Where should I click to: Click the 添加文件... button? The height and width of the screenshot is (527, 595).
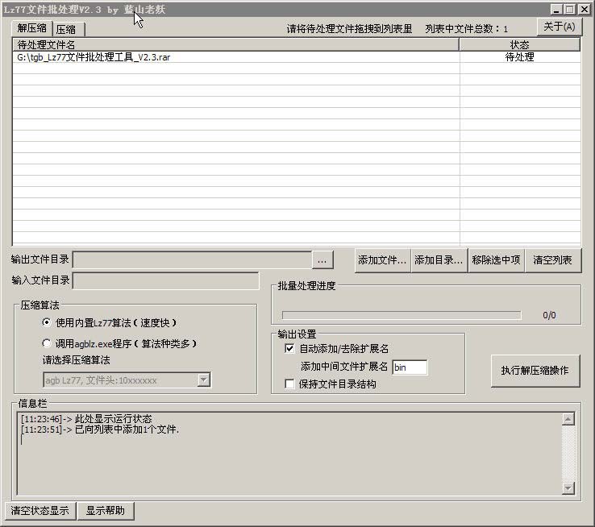click(382, 259)
